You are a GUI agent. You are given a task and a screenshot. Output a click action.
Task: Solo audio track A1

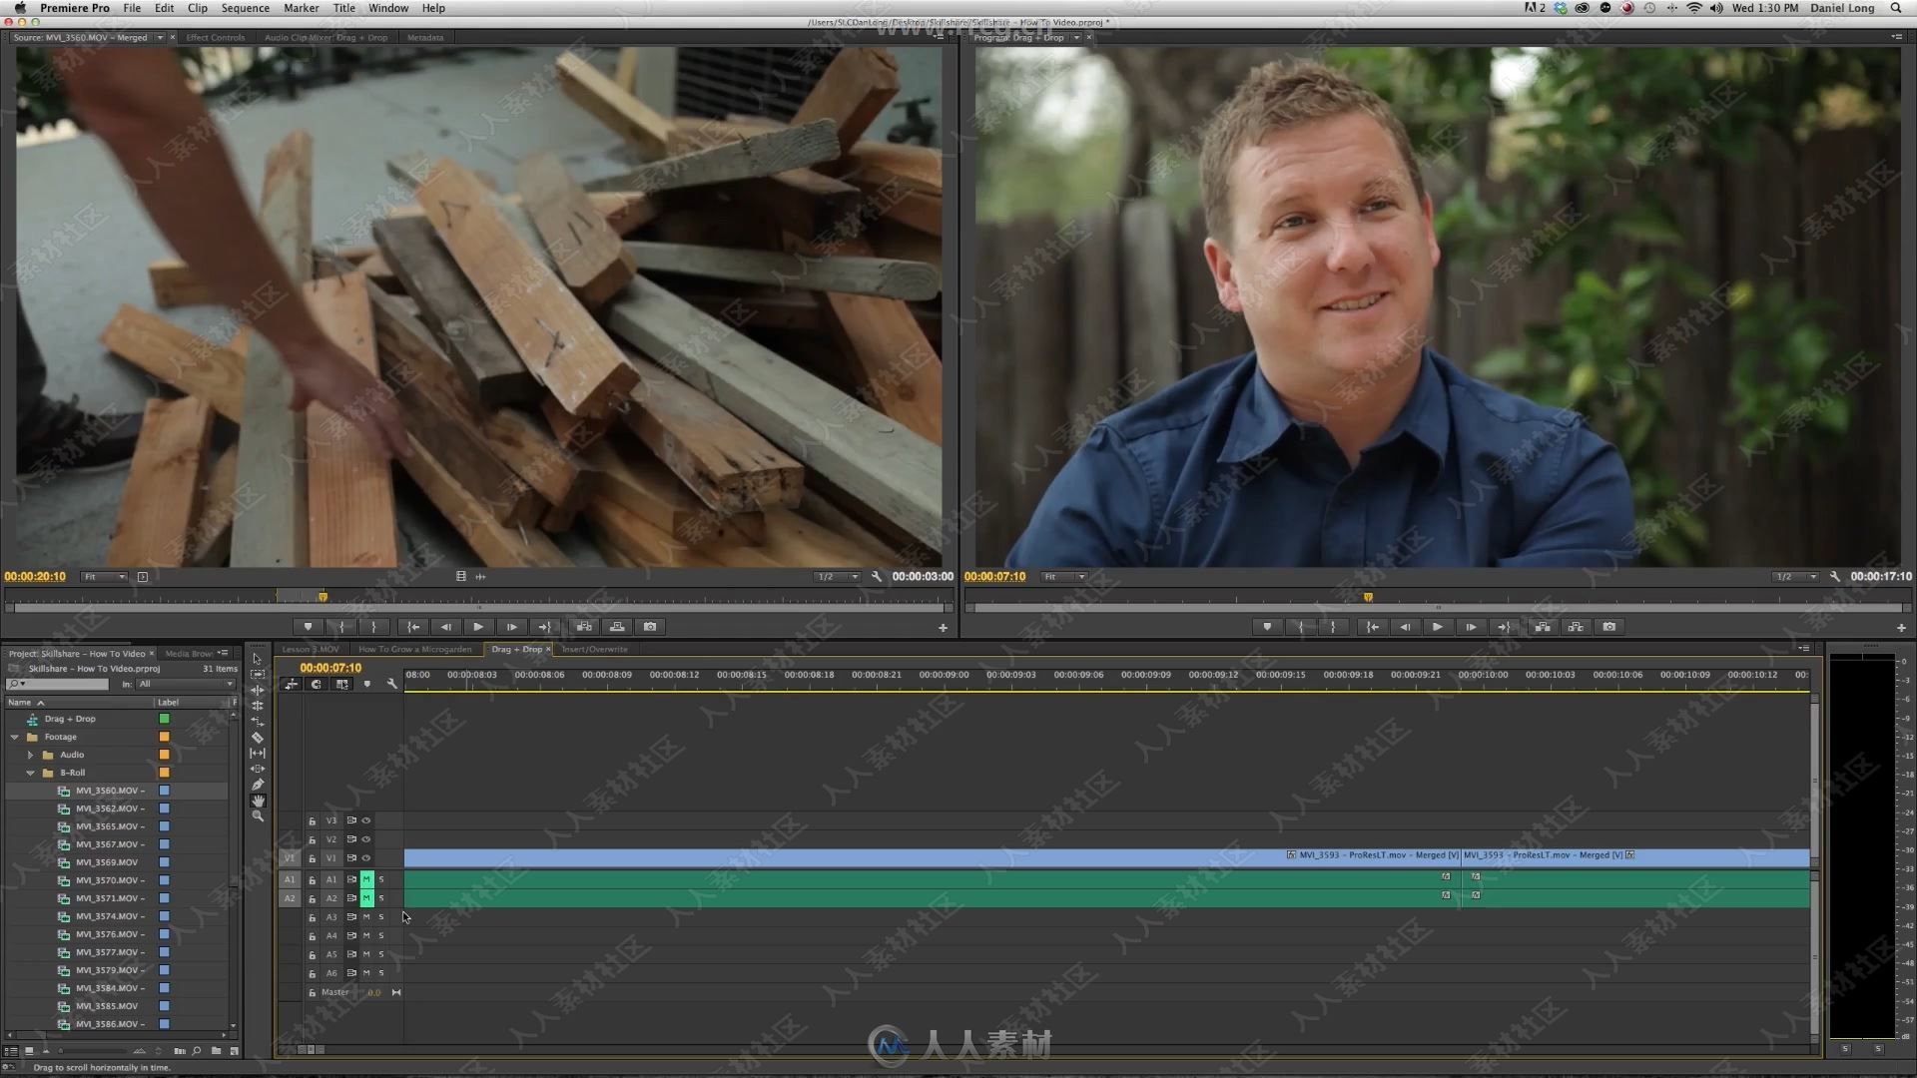point(381,879)
